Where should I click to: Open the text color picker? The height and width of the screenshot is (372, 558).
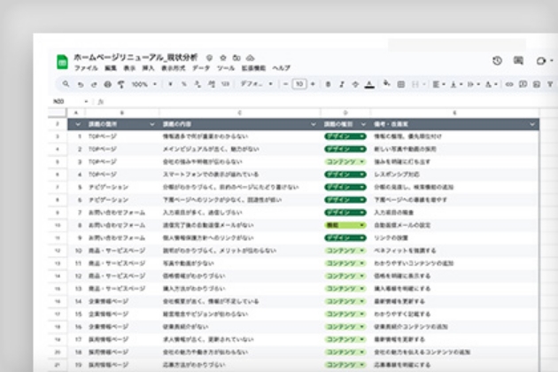(x=369, y=84)
